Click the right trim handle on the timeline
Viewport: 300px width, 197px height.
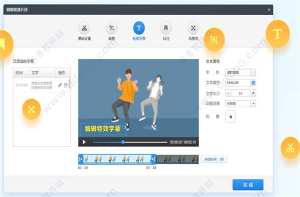[x=153, y=159]
